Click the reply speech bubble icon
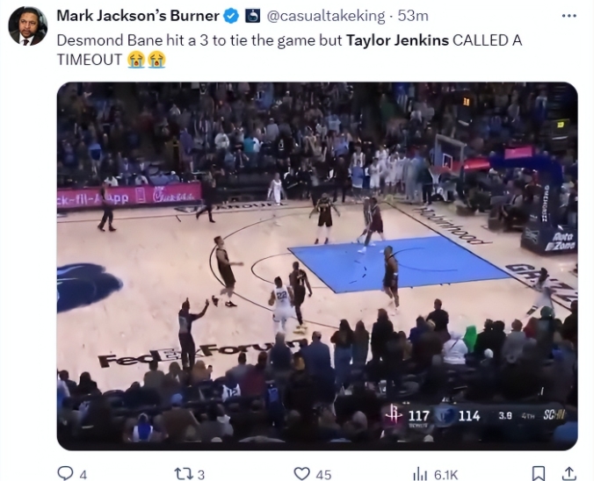Screen dimensions: 608x481 point(65,473)
